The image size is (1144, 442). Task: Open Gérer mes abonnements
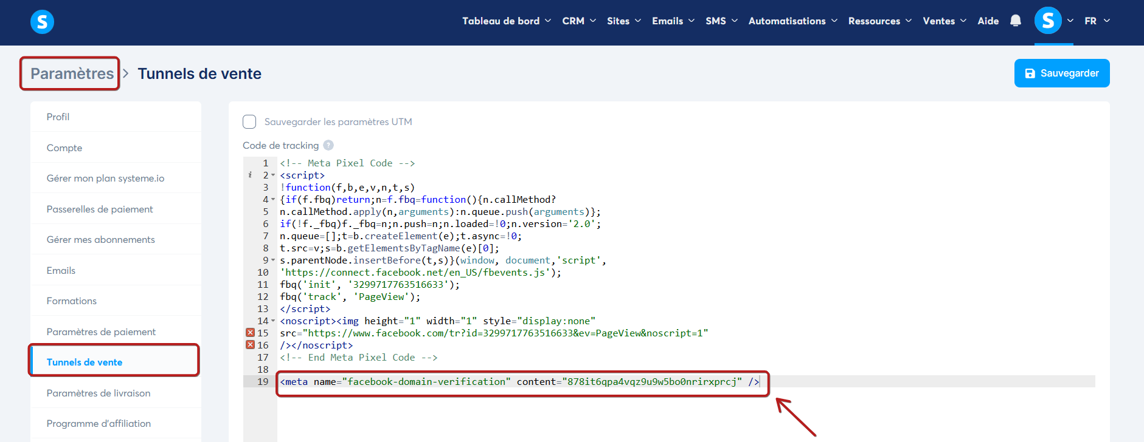tap(116, 239)
